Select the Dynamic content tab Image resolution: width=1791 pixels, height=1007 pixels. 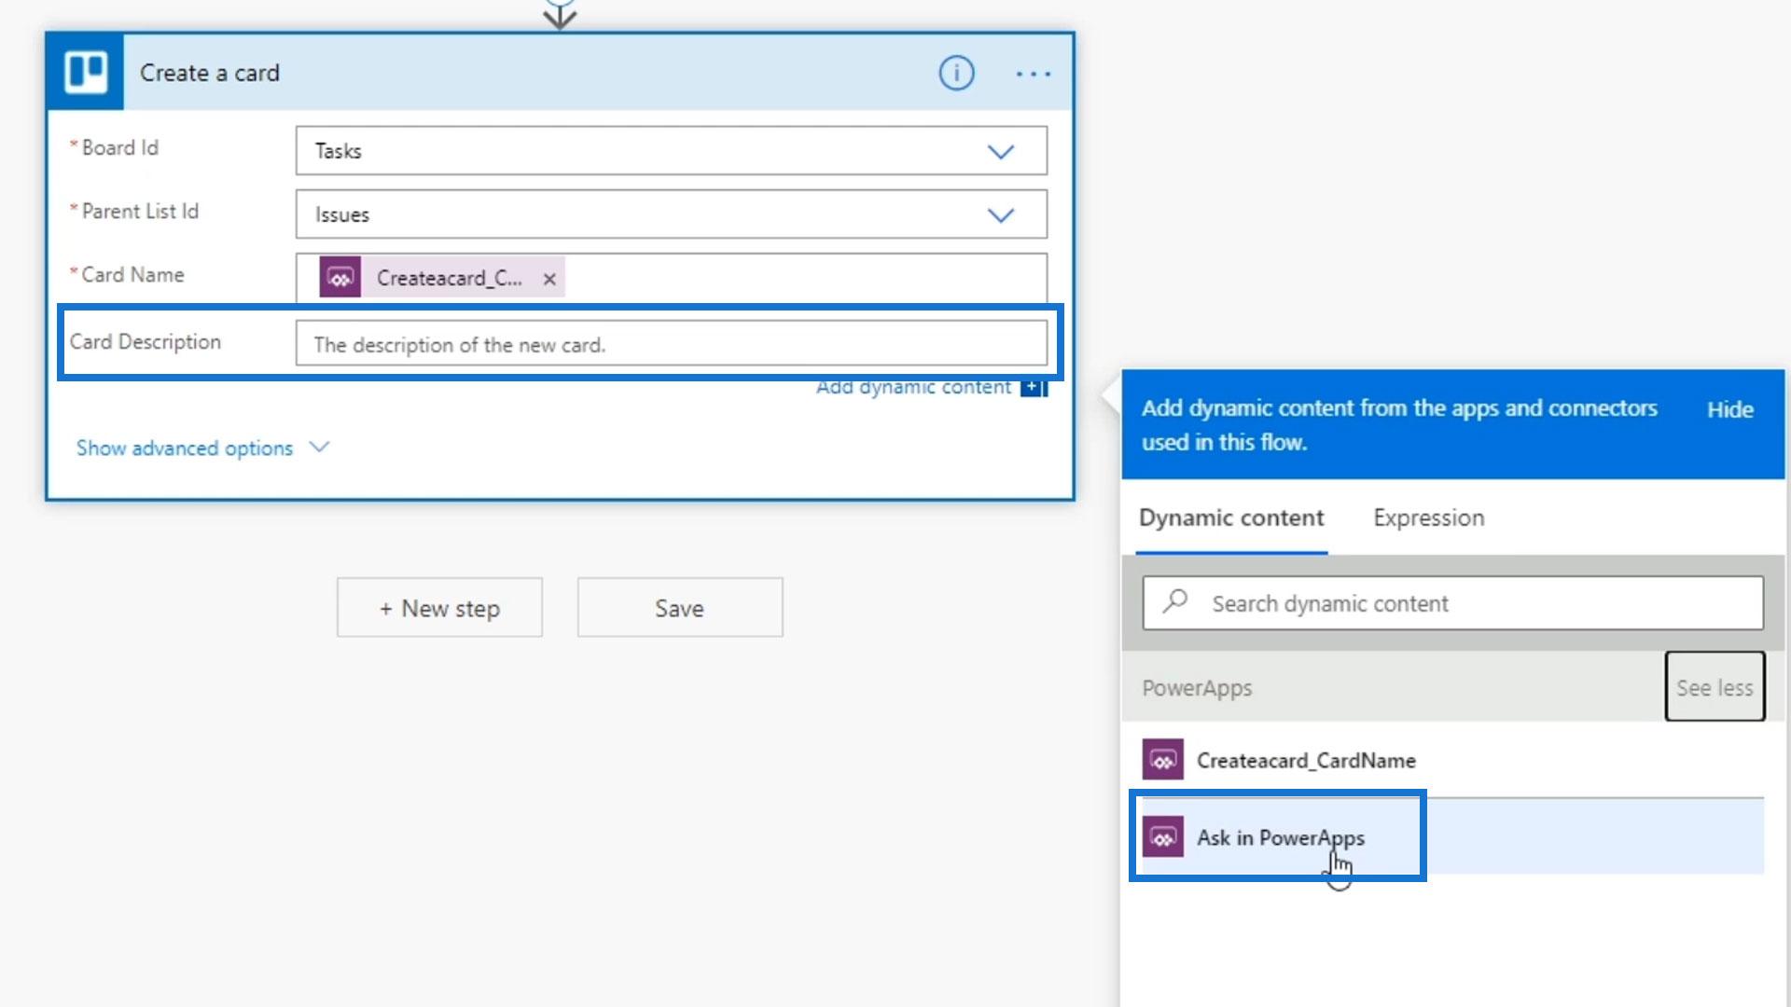[1231, 517]
